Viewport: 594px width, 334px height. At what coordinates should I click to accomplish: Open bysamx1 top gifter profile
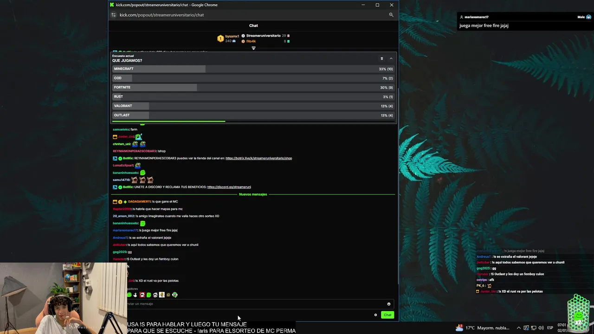tap(232, 36)
